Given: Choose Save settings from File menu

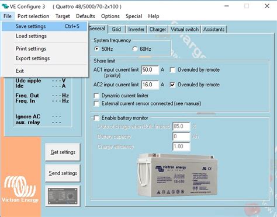Looking at the screenshot, I should point(44,26).
